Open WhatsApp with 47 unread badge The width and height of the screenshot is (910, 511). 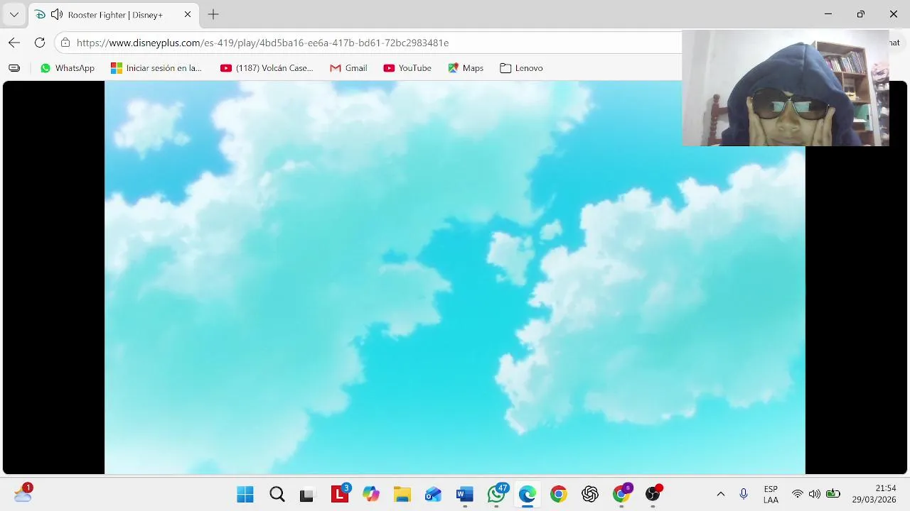[x=496, y=494]
